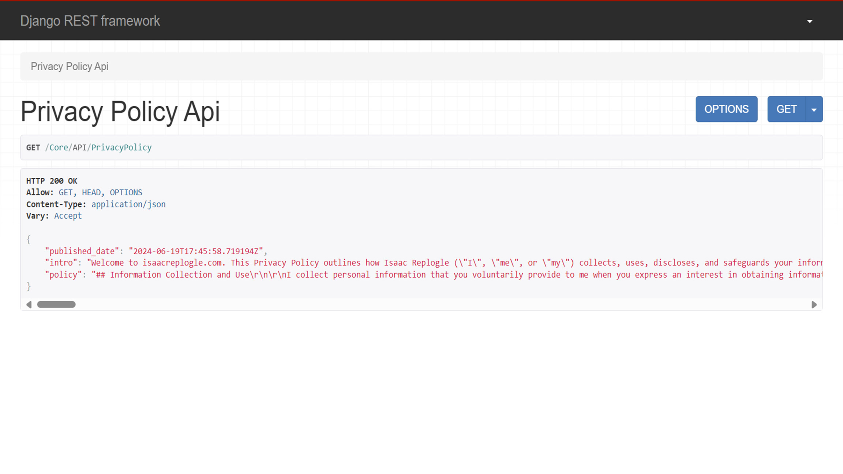Click the "published_date" key
The height and width of the screenshot is (474, 843).
click(82, 251)
